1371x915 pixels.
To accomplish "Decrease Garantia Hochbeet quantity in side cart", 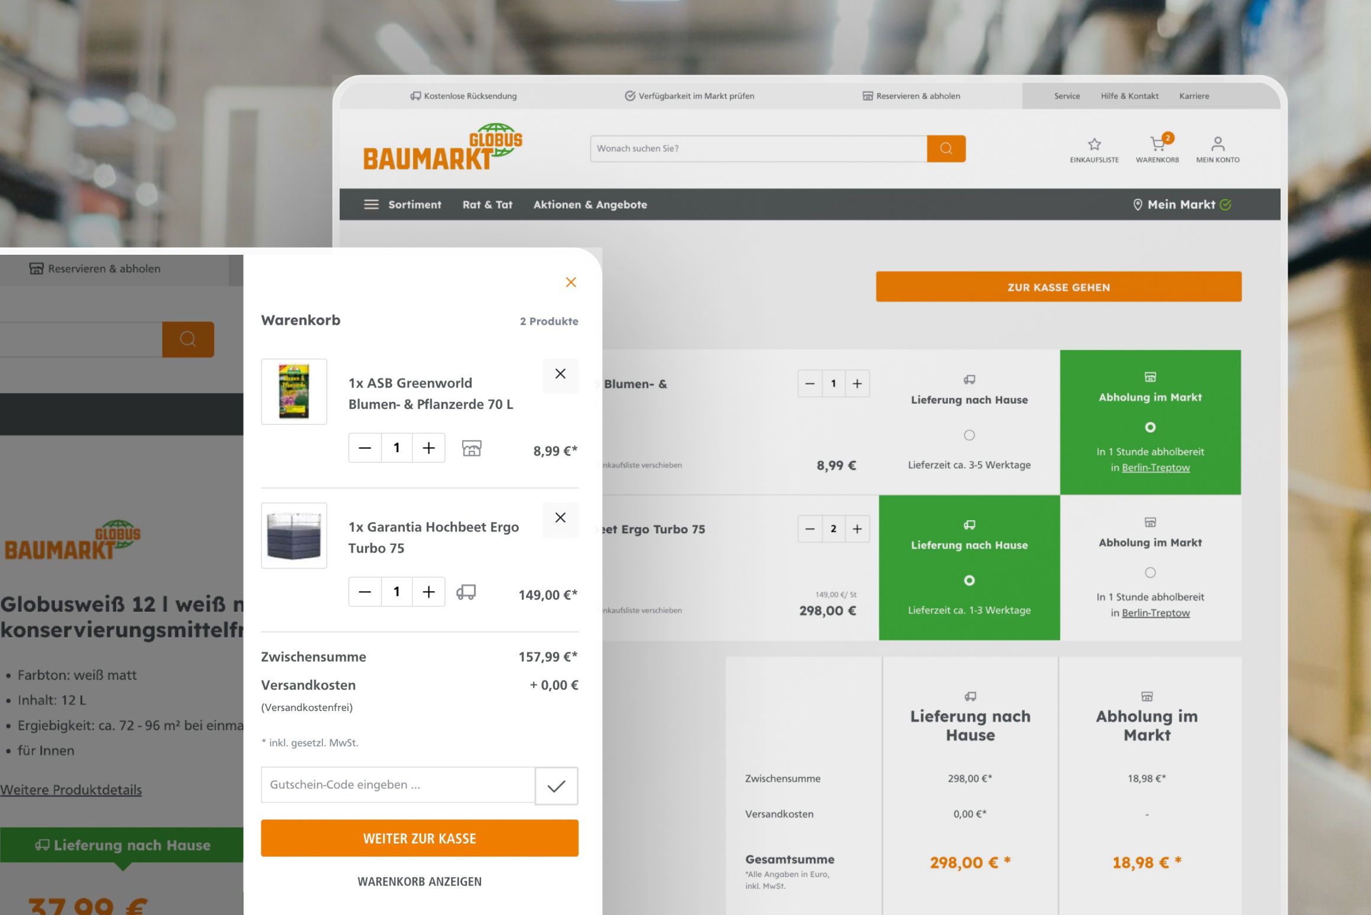I will tap(365, 592).
